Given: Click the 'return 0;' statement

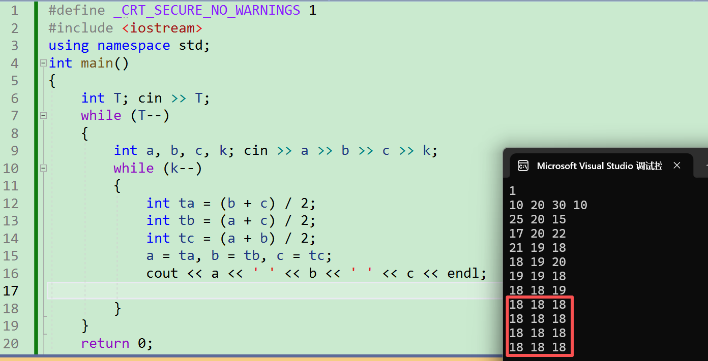Looking at the screenshot, I should coord(117,343).
